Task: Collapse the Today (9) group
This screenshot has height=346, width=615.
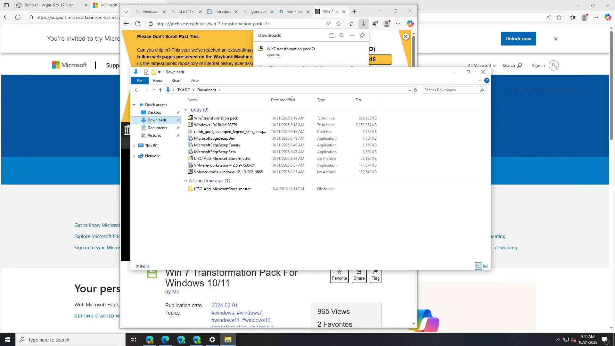Action: [x=185, y=110]
